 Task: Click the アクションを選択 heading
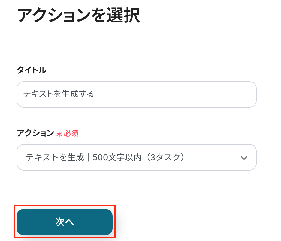tap(79, 15)
